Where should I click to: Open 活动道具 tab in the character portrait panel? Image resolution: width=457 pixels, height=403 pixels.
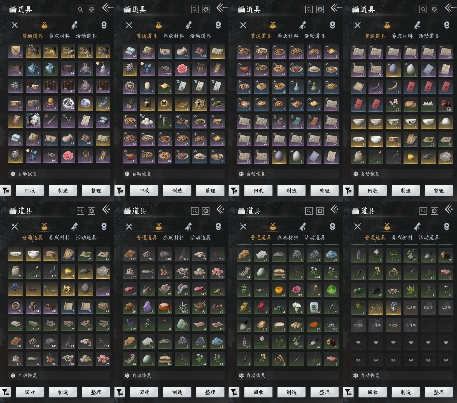point(86,36)
